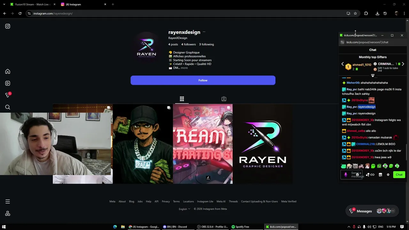Expand the bio with the more link

(x=184, y=68)
